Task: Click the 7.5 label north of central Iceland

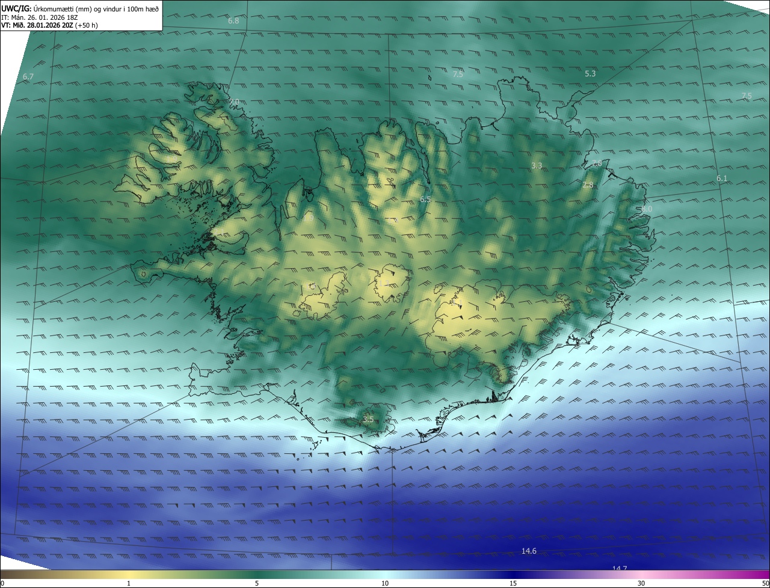Action: 458,75
